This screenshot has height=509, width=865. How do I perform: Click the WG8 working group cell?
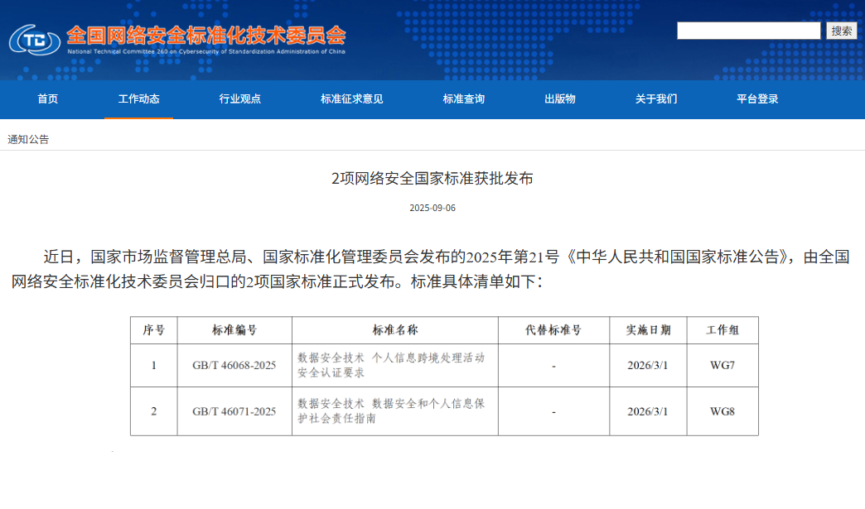[x=721, y=411]
